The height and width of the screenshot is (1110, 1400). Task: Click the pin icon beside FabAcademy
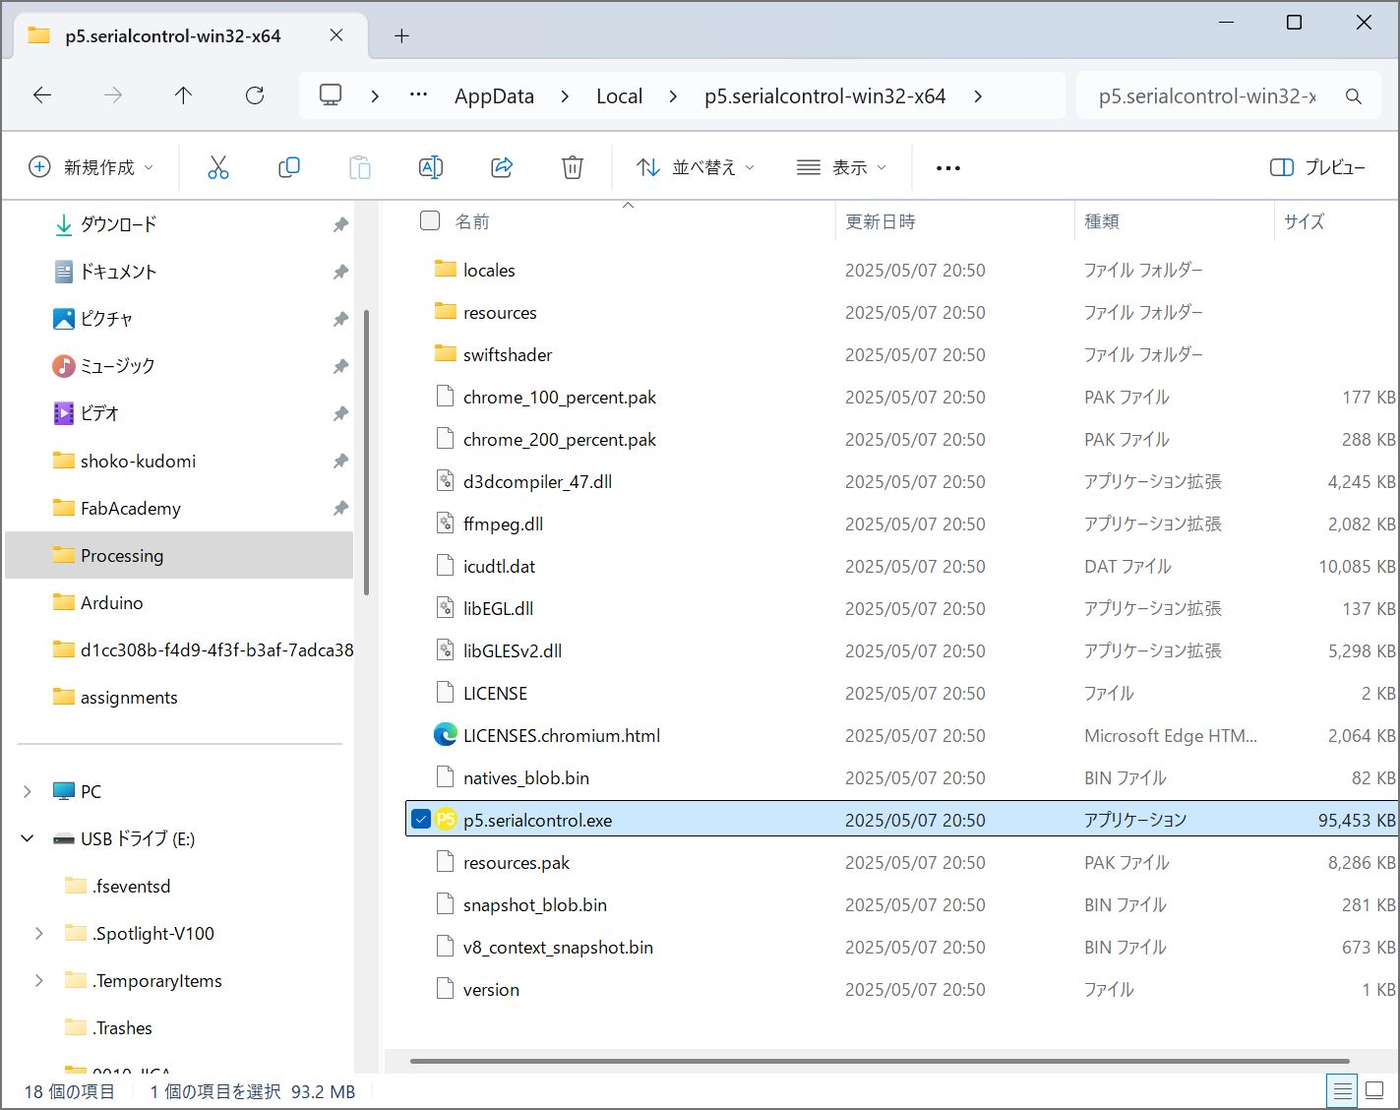pos(340,508)
